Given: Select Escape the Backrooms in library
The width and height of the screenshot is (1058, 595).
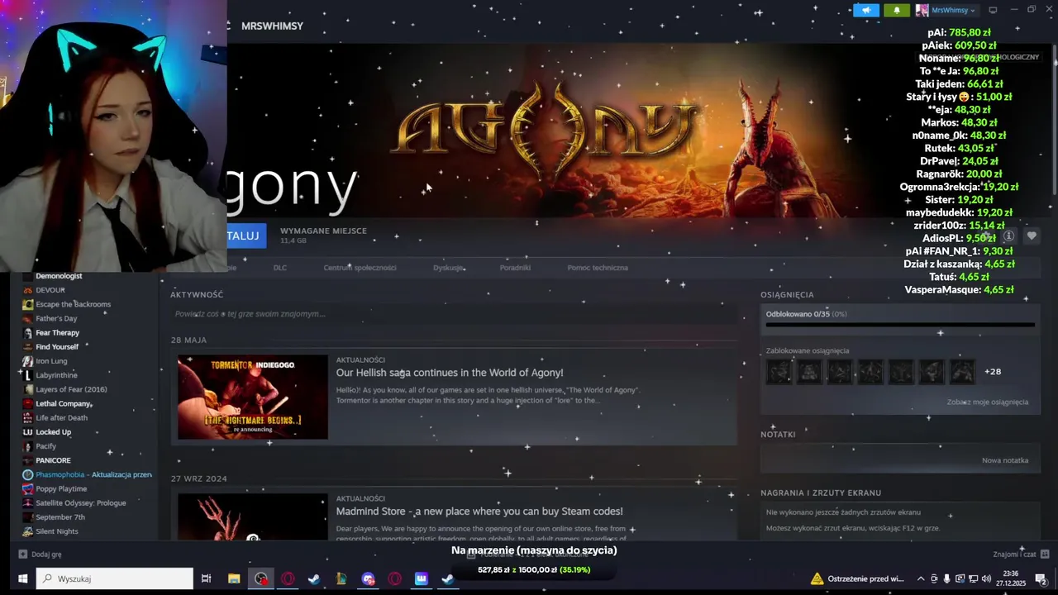Looking at the screenshot, I should (73, 304).
